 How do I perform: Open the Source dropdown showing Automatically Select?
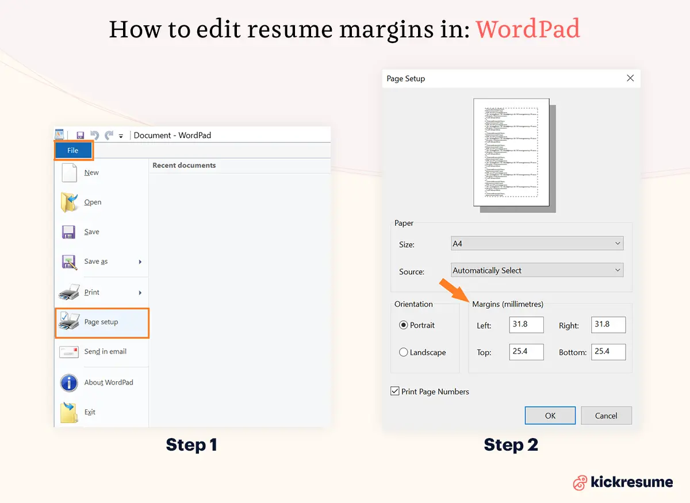click(537, 270)
